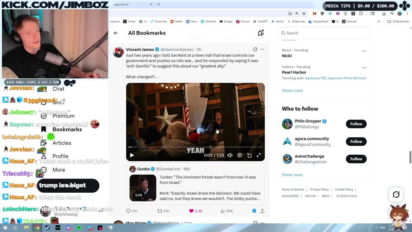This screenshot has width=412, height=232.
Task: Open Bookmarks in the X sidebar
Action: click(61, 129)
